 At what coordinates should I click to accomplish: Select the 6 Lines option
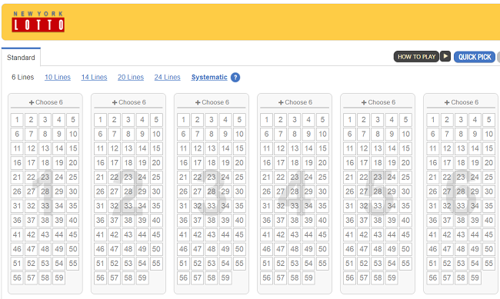tap(22, 77)
